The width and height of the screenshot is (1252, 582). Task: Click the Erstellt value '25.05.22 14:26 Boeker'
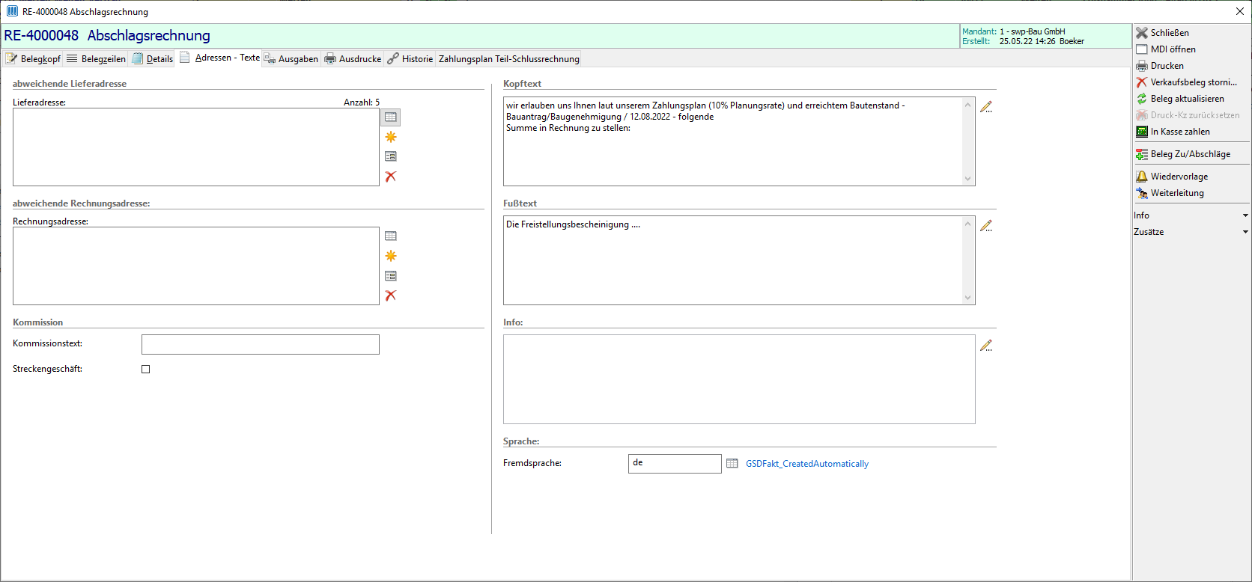[1042, 41]
